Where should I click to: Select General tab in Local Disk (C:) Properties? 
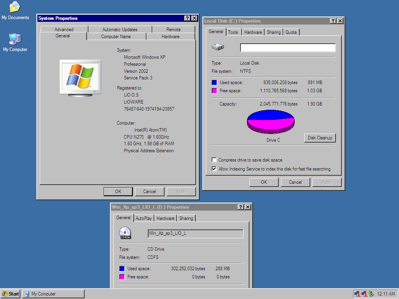(x=216, y=32)
